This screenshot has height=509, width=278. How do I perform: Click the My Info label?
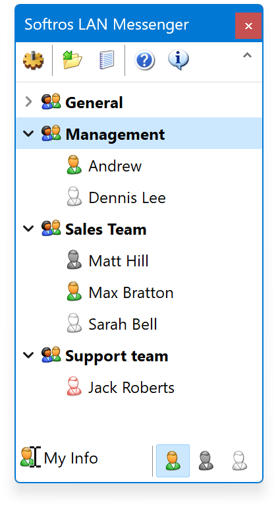(x=70, y=458)
